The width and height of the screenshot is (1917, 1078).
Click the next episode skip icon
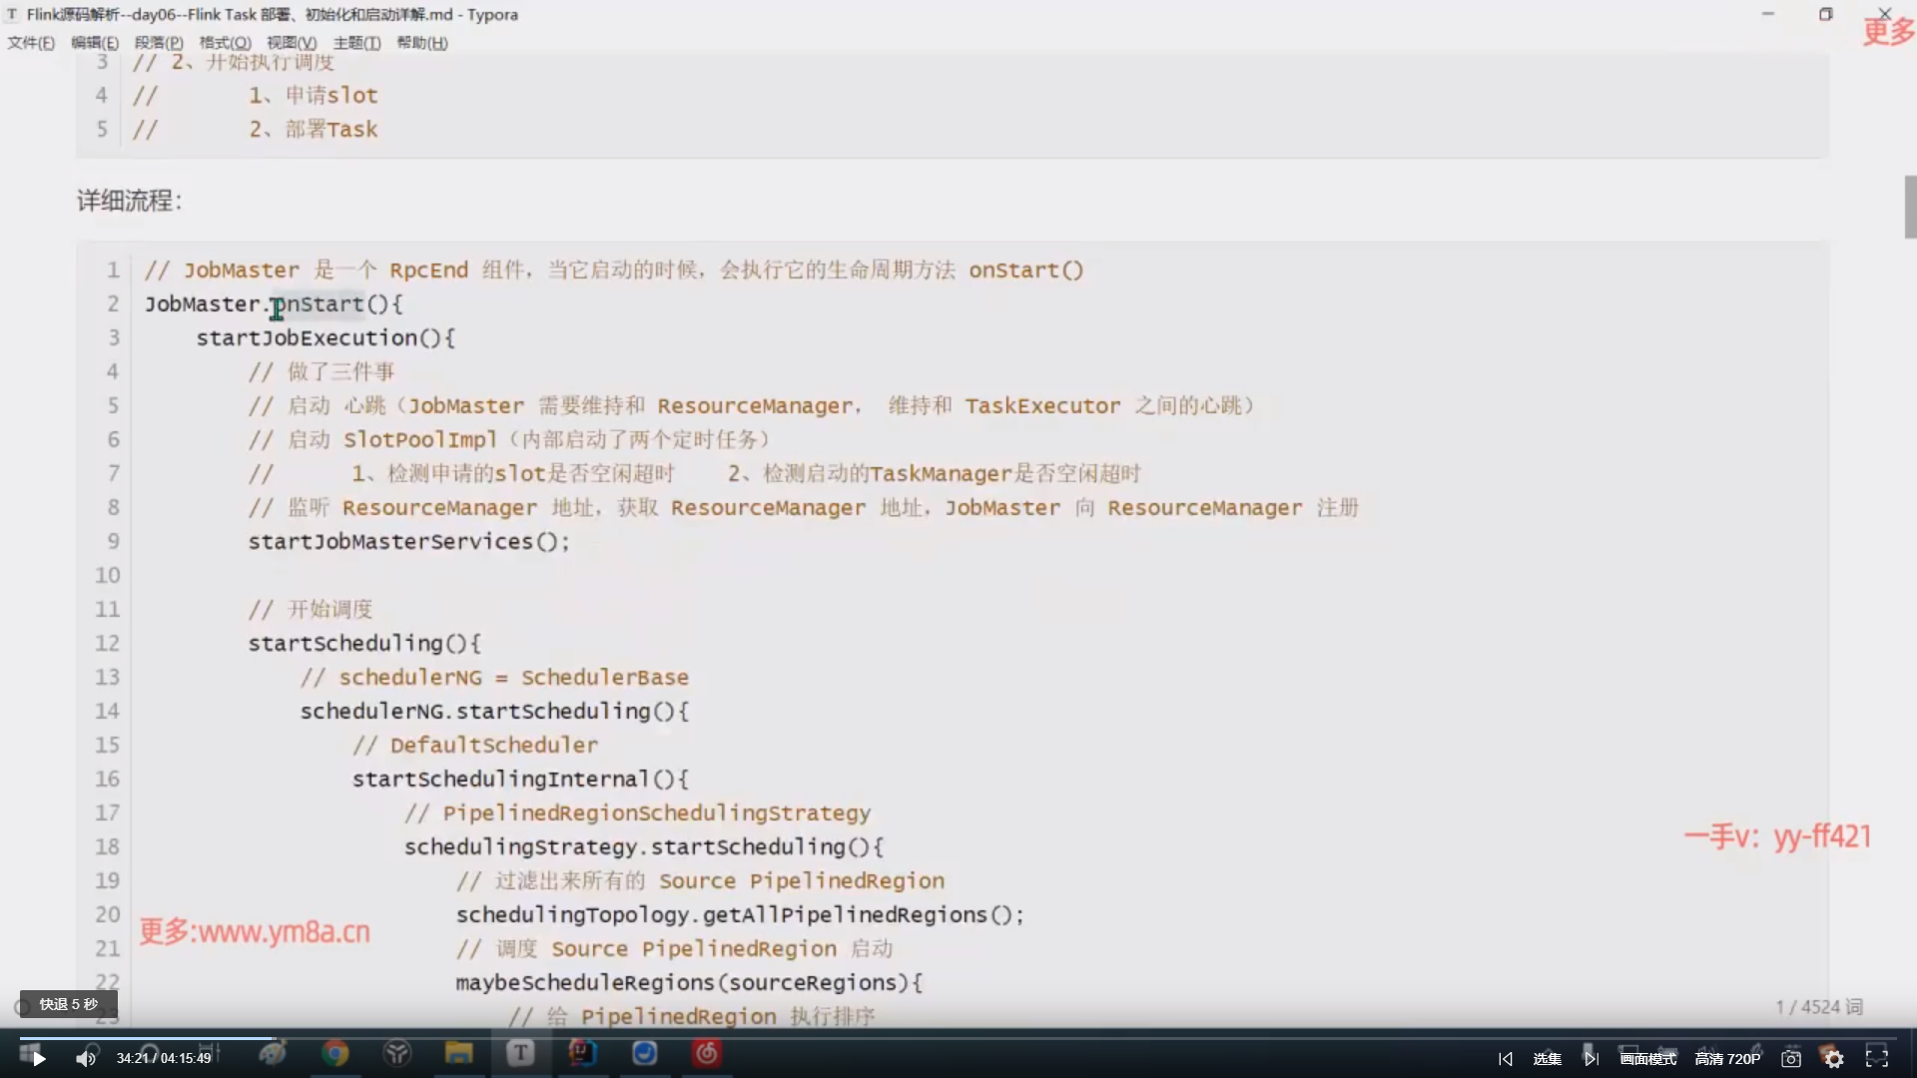[1592, 1058]
